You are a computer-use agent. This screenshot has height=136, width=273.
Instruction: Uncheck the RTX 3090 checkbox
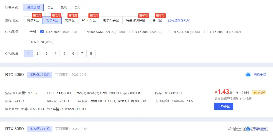point(42,32)
